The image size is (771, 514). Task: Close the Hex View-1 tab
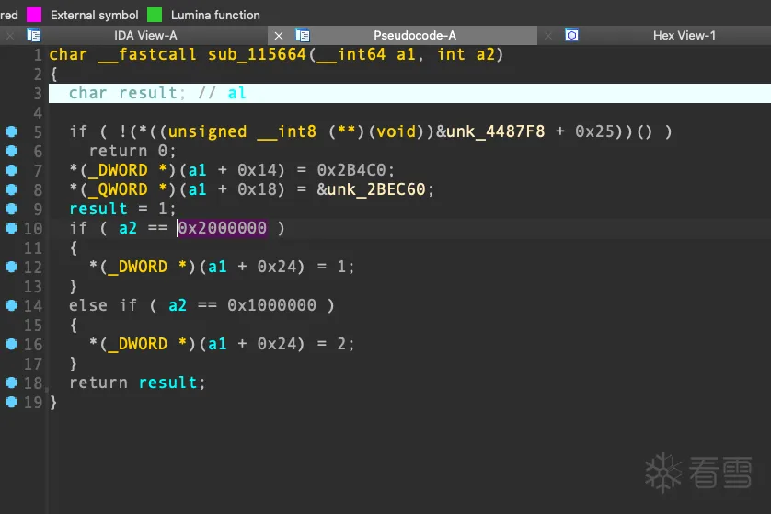548,35
